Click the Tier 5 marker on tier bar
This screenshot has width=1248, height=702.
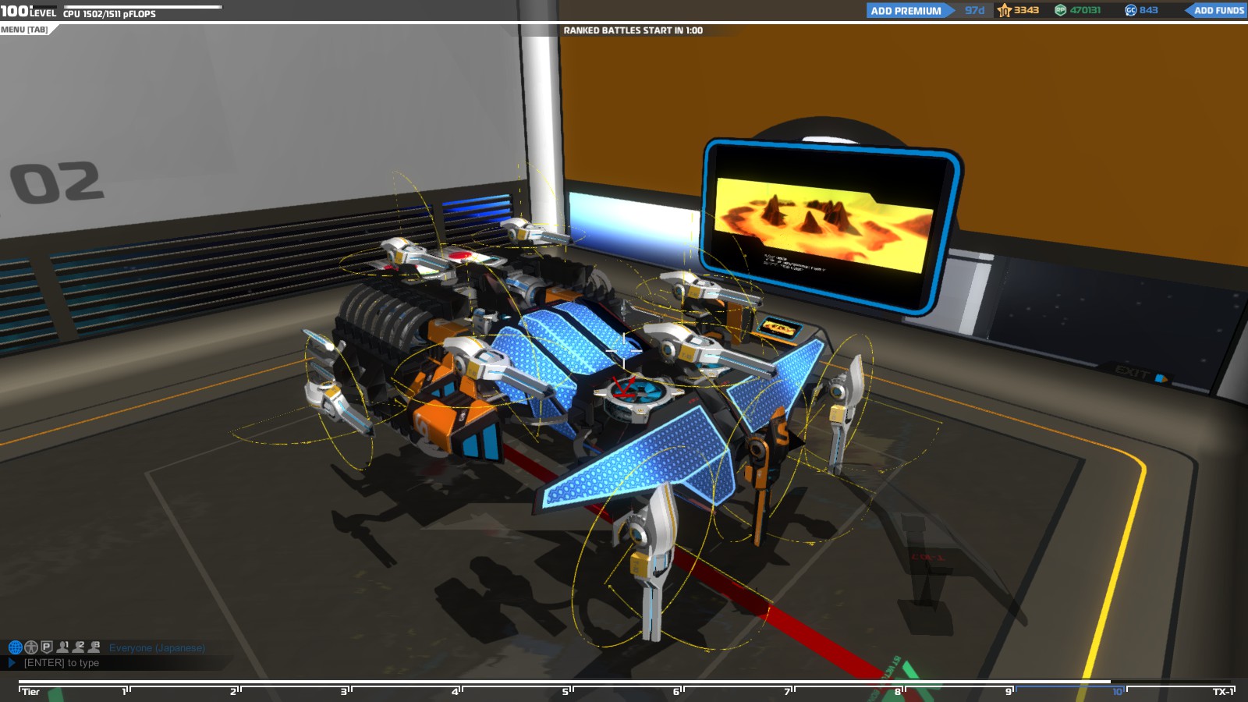pos(567,691)
